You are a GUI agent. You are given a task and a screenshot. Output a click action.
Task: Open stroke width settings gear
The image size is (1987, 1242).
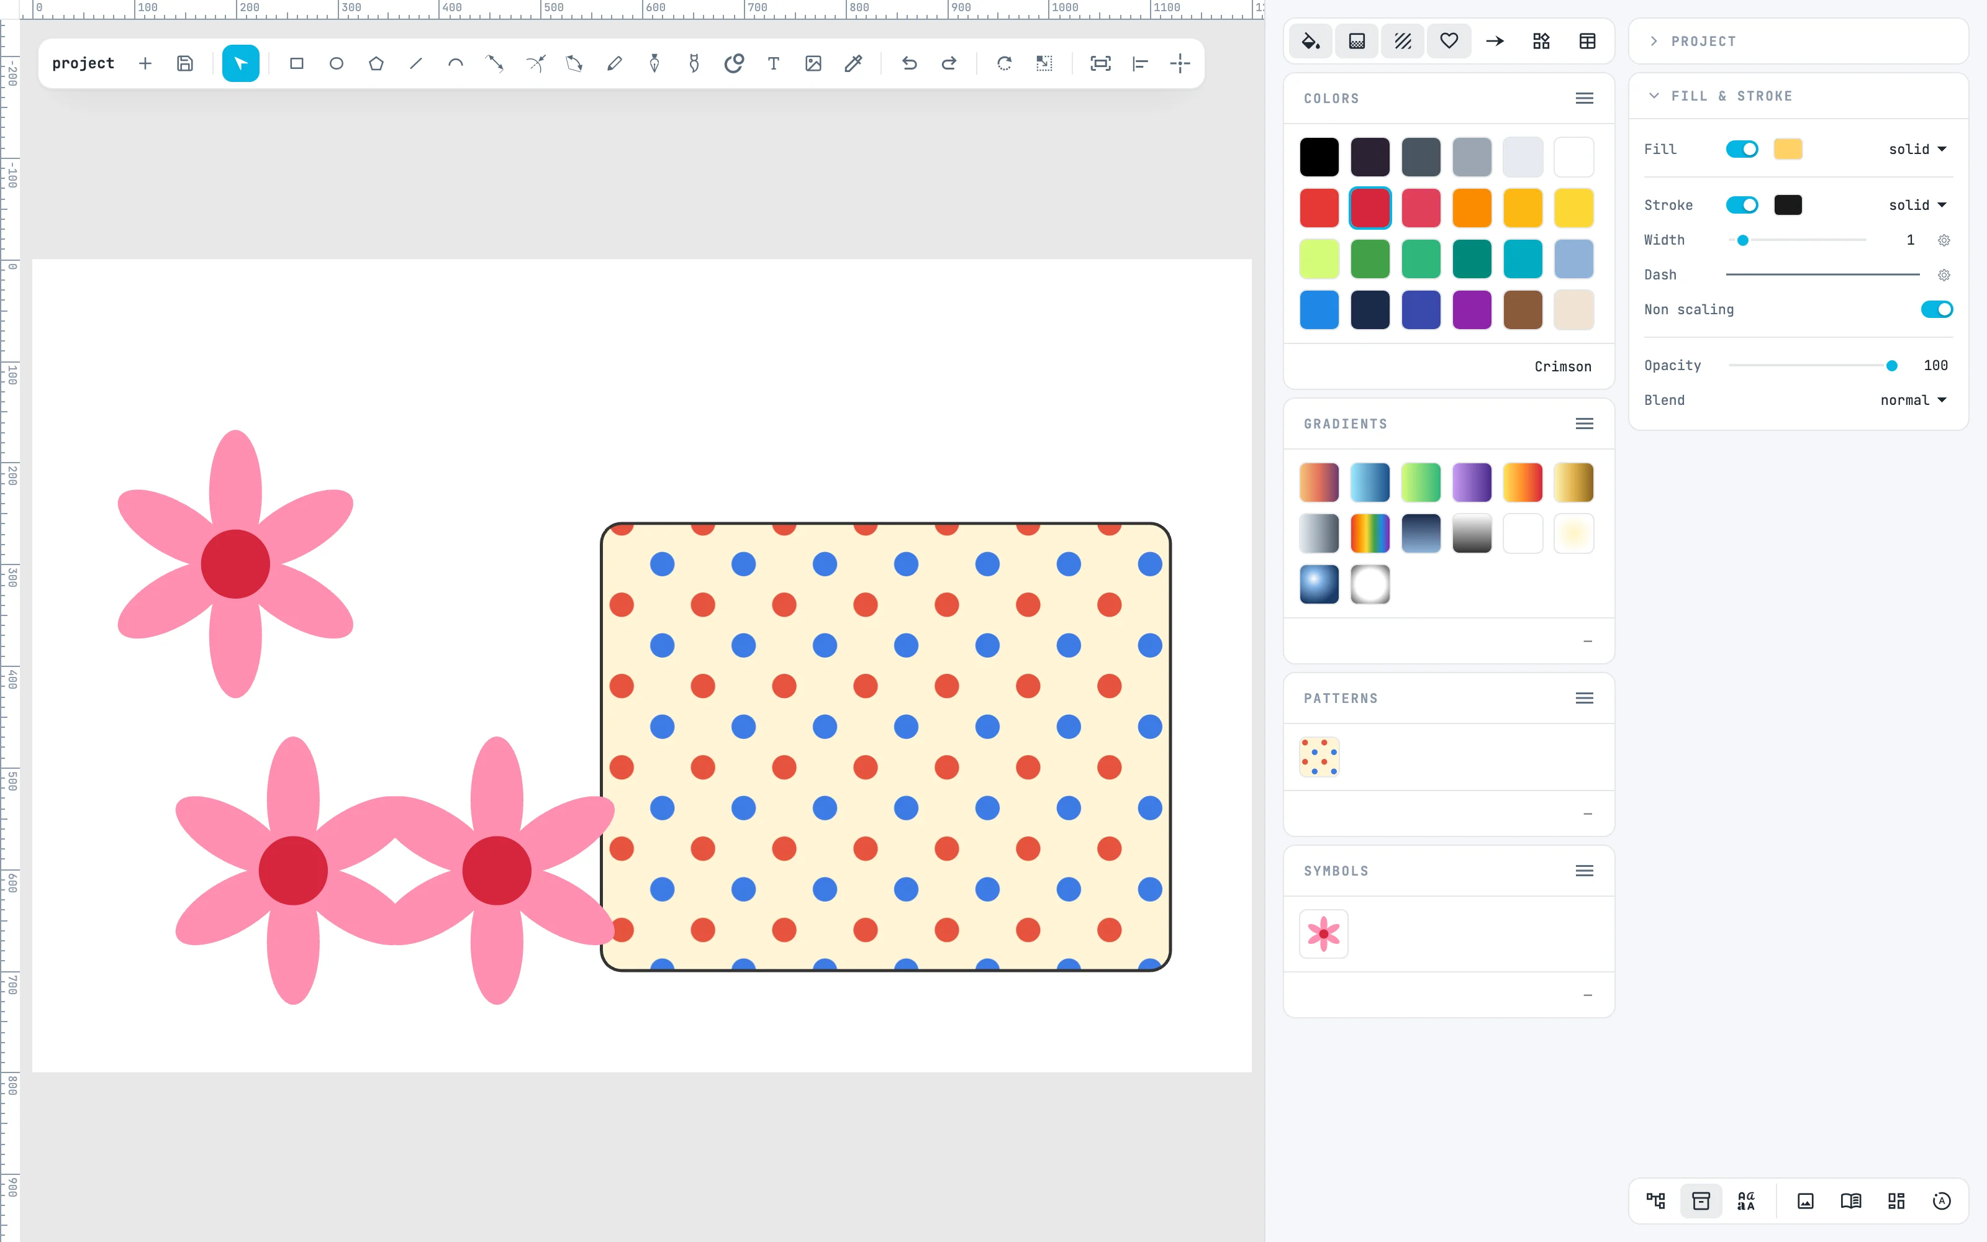pyautogui.click(x=1944, y=240)
